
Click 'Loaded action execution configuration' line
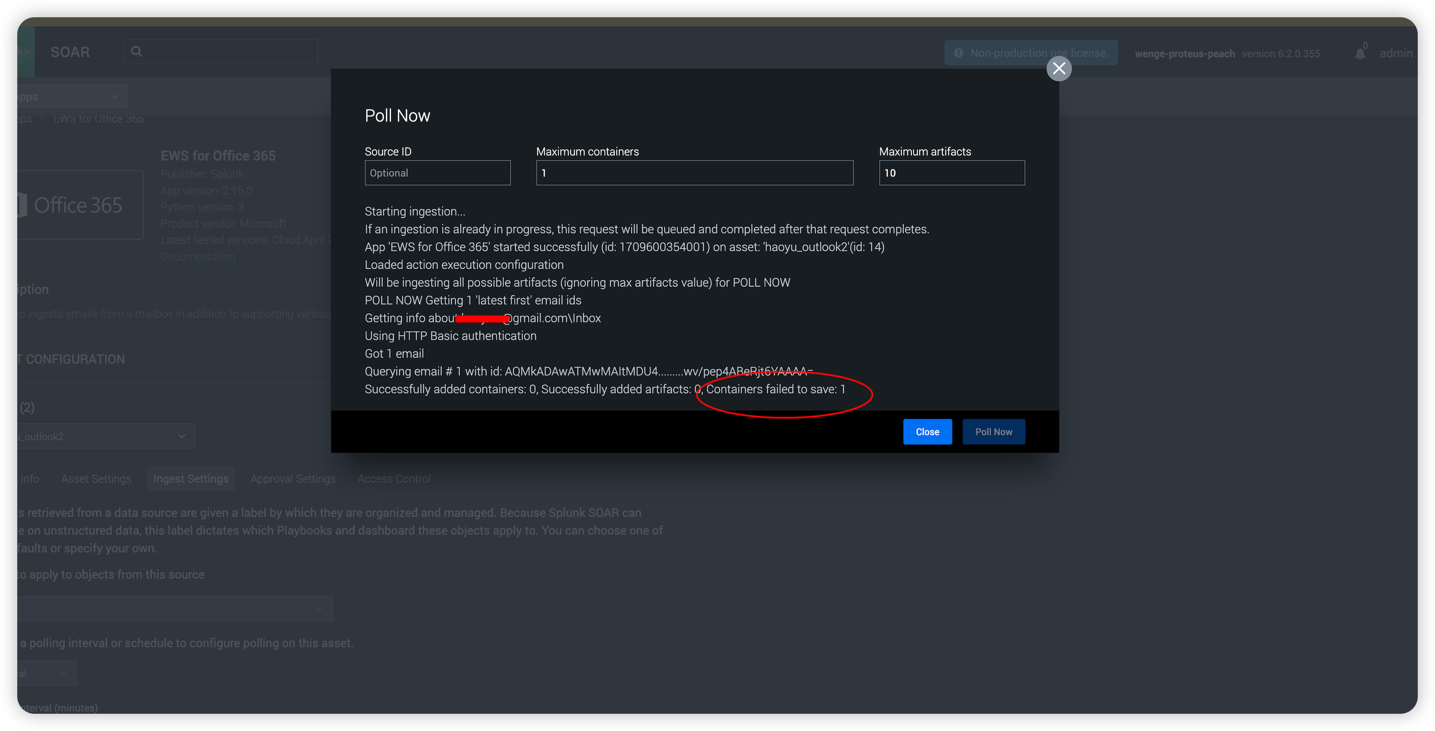[464, 264]
